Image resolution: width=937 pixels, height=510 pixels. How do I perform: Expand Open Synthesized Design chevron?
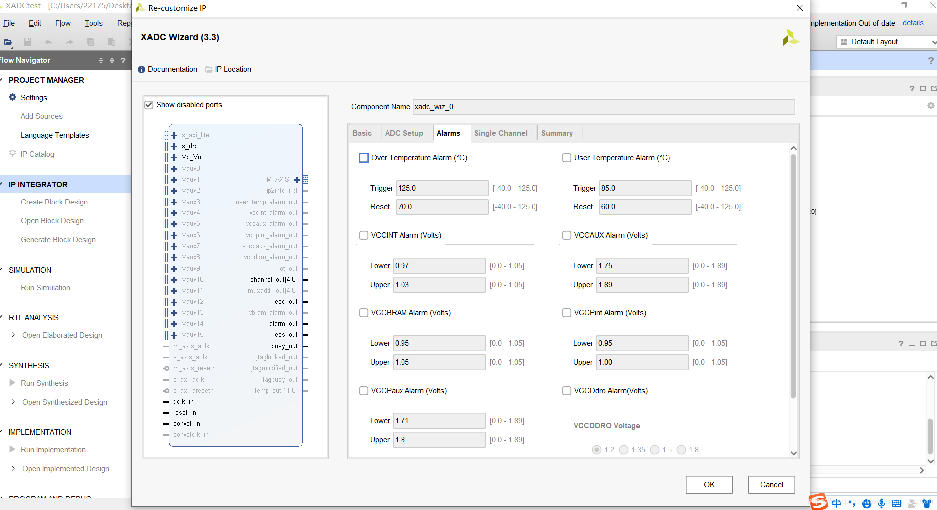point(13,402)
